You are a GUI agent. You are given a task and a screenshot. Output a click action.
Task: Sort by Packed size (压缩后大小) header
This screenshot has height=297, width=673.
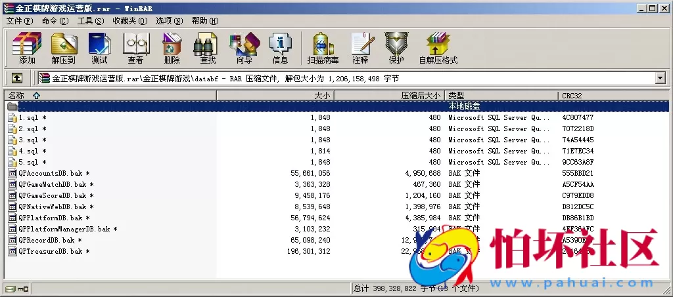[390, 96]
